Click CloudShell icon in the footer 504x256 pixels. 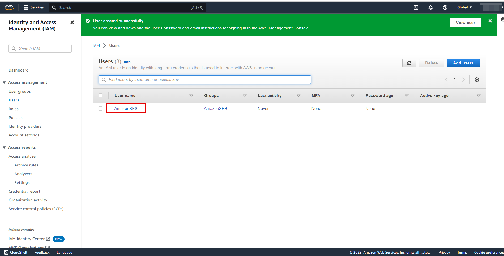(6, 252)
